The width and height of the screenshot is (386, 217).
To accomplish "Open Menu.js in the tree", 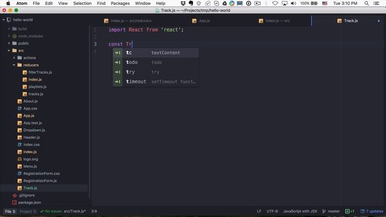I will coord(30,166).
